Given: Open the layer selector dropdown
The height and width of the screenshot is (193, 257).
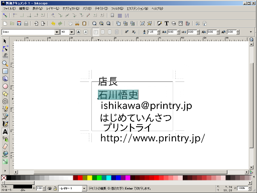Looking at the screenshot, I should point(84,188).
